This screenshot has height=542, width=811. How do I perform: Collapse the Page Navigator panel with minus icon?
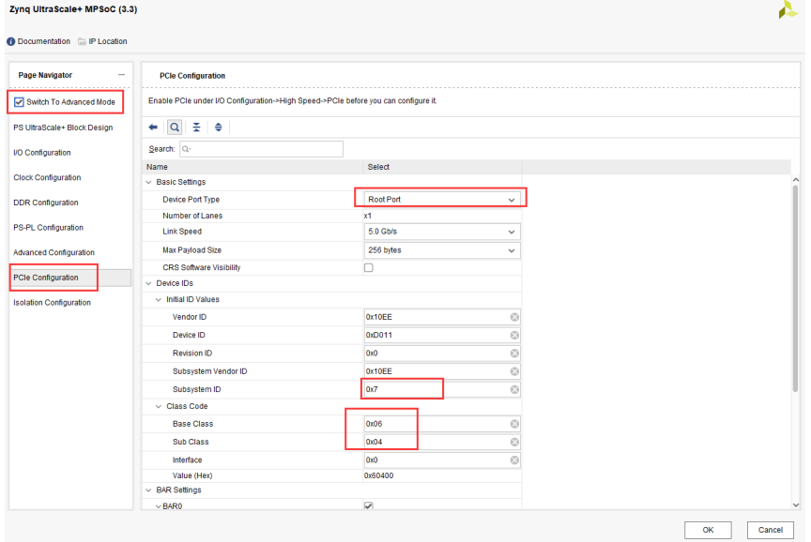point(121,75)
